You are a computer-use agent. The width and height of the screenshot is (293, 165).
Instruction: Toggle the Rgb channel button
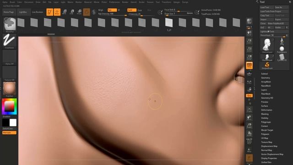click(x=112, y=10)
